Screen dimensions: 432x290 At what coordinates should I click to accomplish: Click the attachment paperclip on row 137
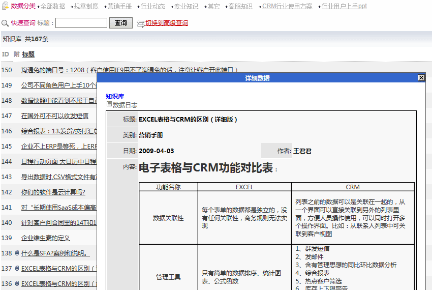coord(17,268)
